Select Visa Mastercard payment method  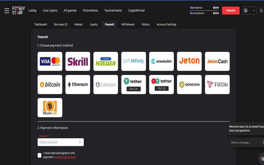coord(50,61)
